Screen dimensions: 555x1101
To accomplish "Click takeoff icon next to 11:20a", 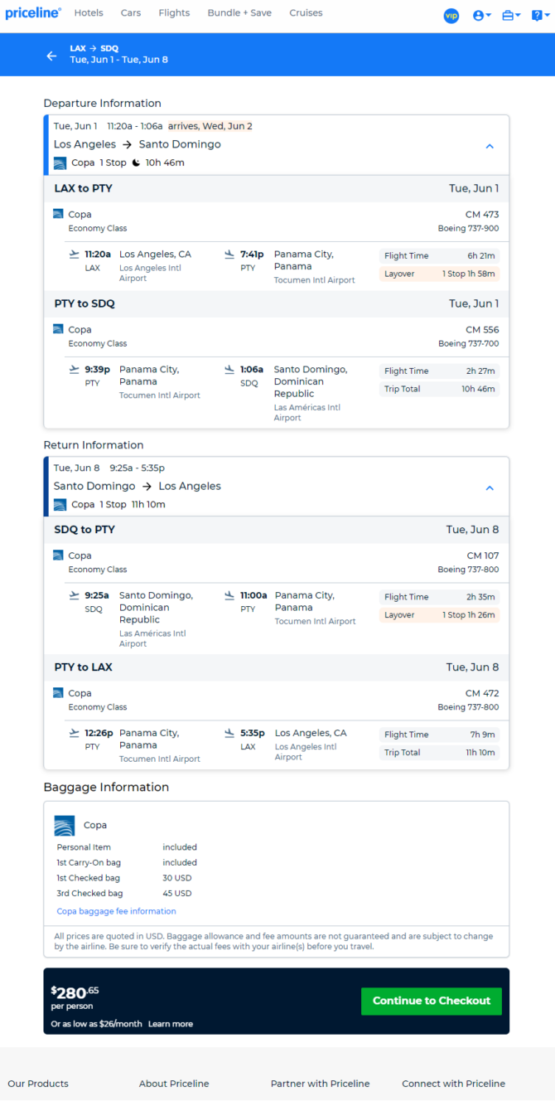I will point(75,255).
